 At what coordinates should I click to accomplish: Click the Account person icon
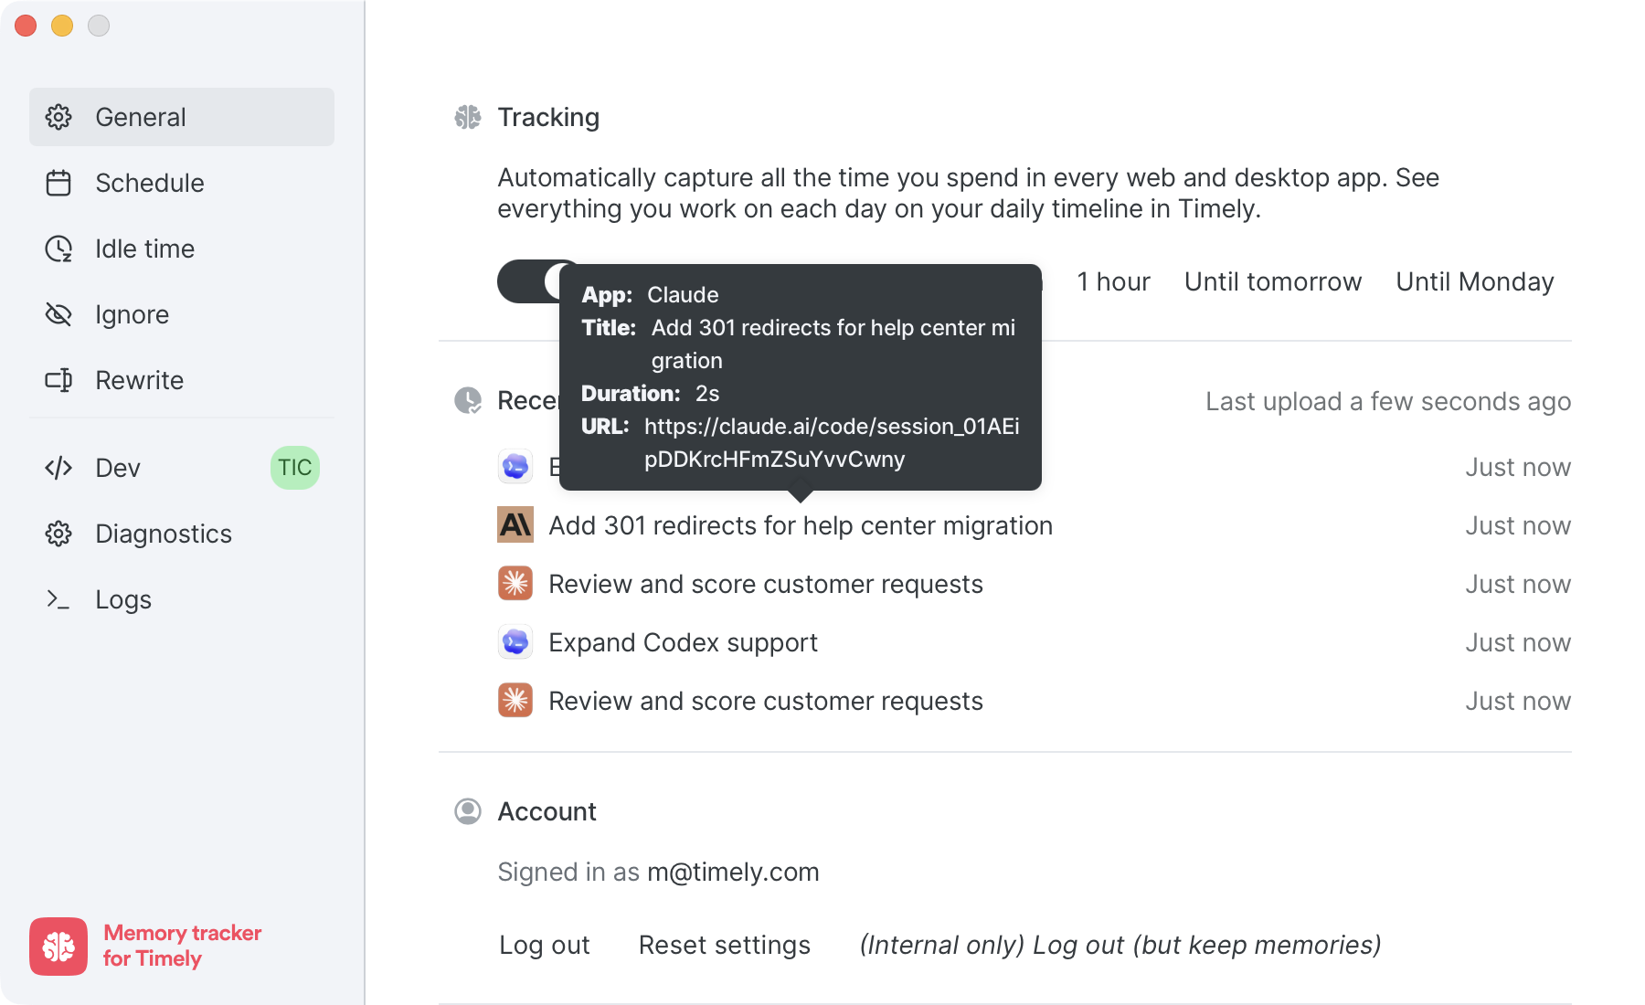point(468,811)
